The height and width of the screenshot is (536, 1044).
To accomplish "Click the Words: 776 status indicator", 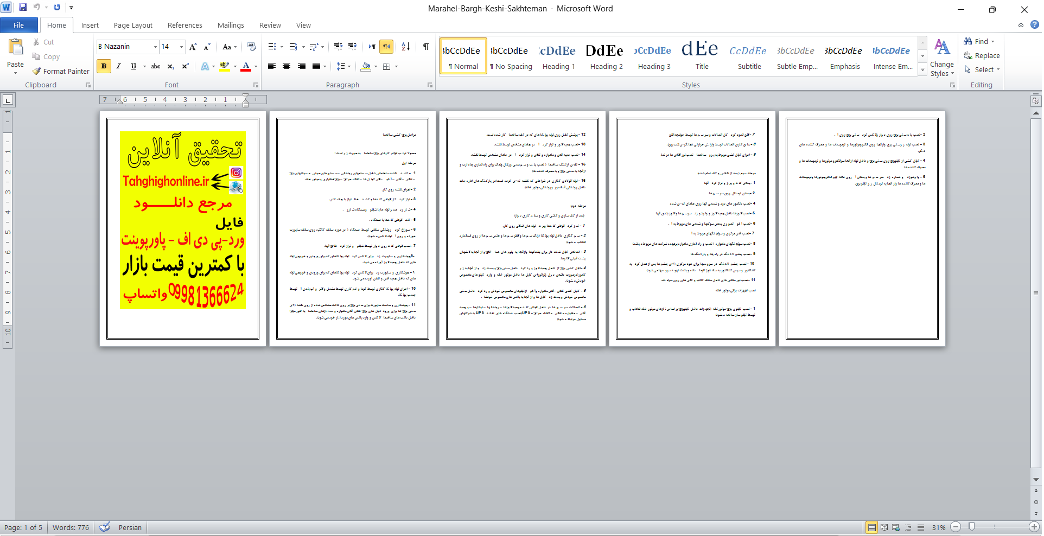I will click(x=71, y=527).
